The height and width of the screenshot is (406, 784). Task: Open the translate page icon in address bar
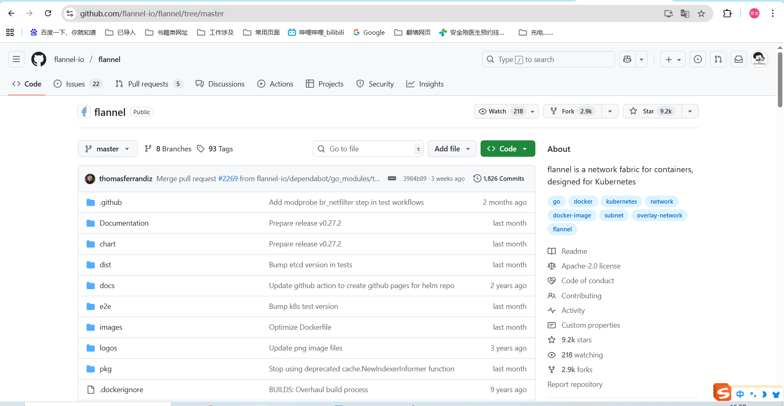(x=685, y=13)
